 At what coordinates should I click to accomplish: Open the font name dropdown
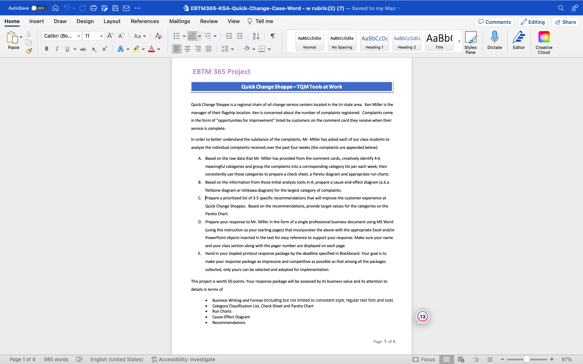point(79,36)
